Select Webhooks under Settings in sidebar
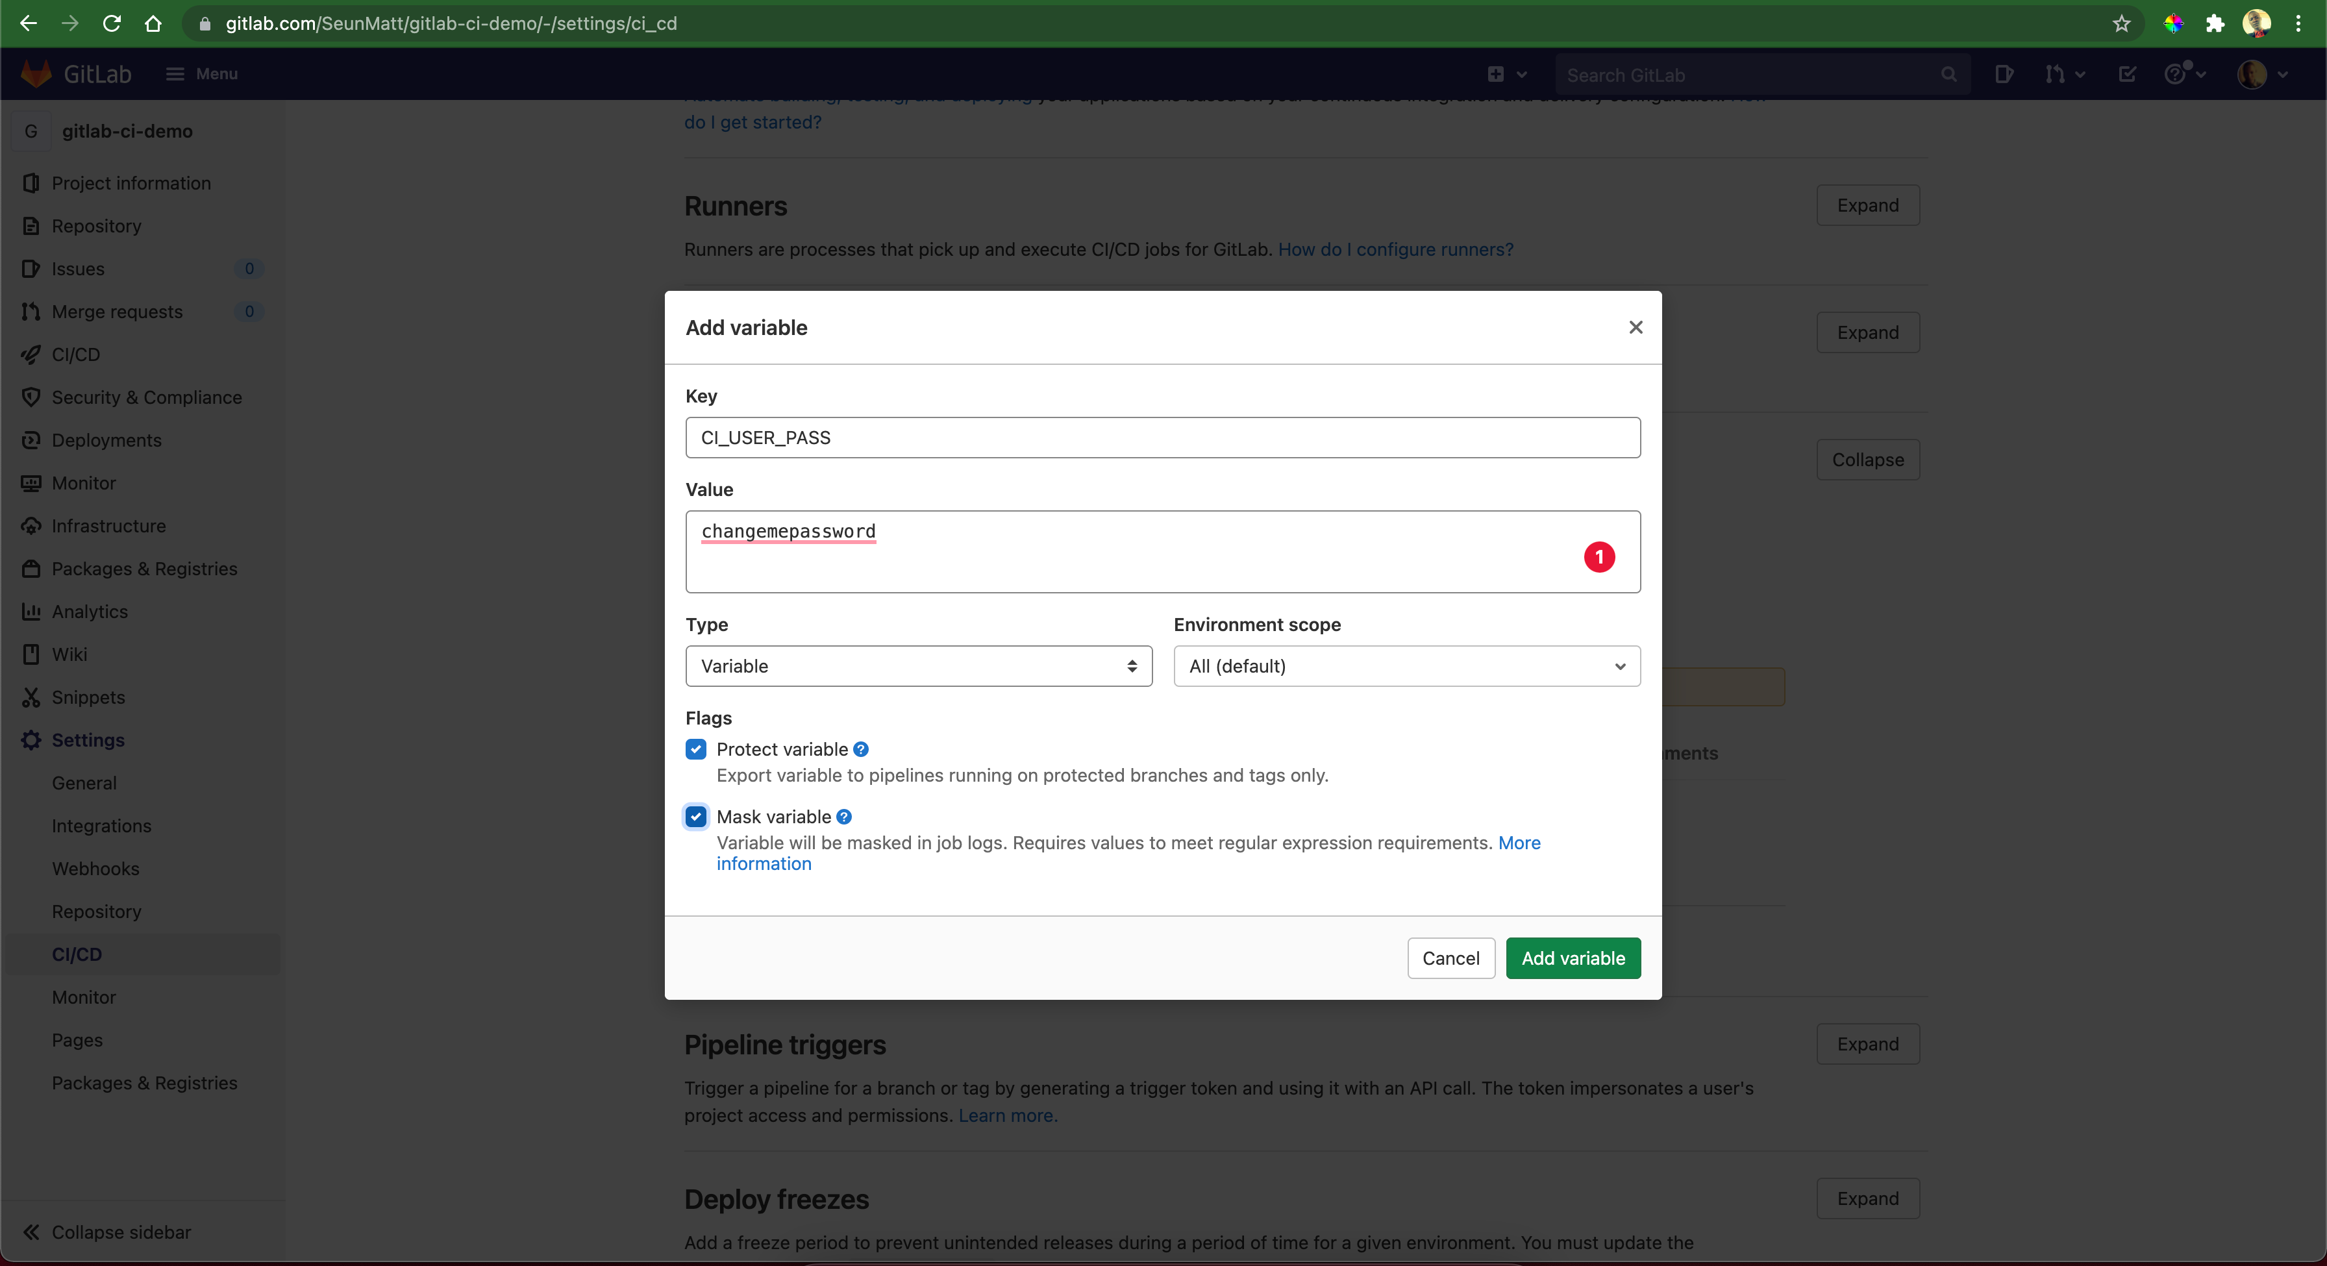 point(95,869)
